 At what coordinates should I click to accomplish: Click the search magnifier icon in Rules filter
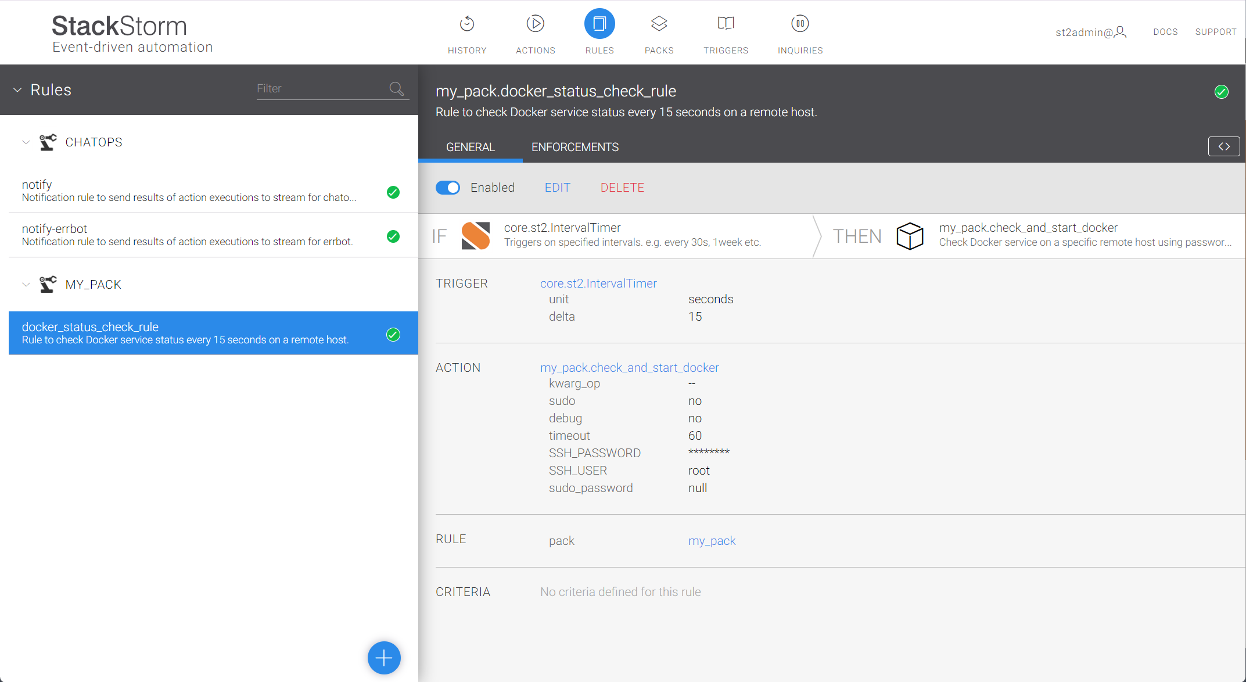pyautogui.click(x=397, y=88)
